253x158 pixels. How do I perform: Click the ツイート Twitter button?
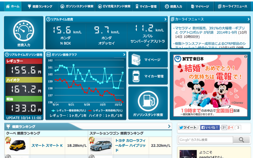tap(188, 128)
